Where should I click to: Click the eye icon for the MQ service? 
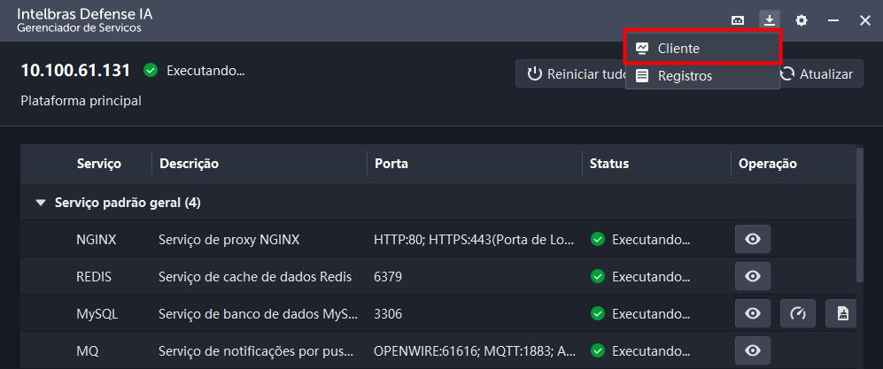click(x=753, y=350)
